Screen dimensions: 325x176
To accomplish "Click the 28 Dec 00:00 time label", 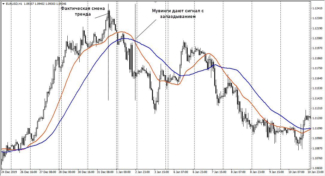I will point(67,172).
